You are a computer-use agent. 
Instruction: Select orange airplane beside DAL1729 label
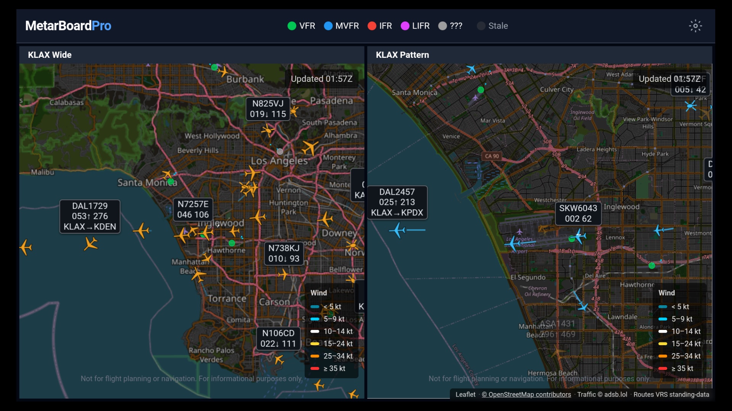pyautogui.click(x=142, y=230)
